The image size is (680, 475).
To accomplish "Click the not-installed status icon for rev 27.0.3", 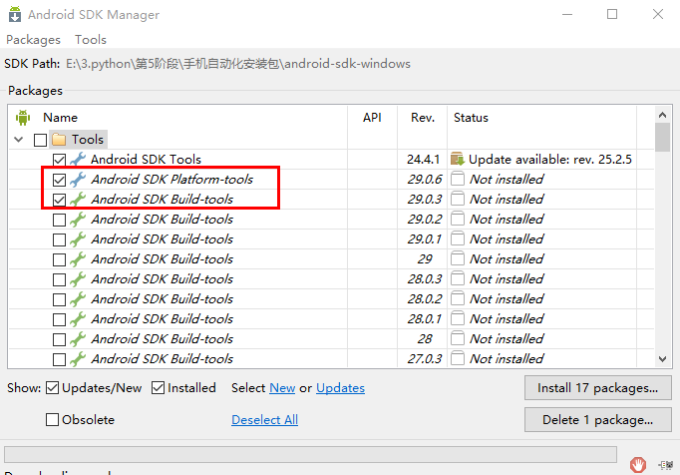I will click(x=458, y=358).
